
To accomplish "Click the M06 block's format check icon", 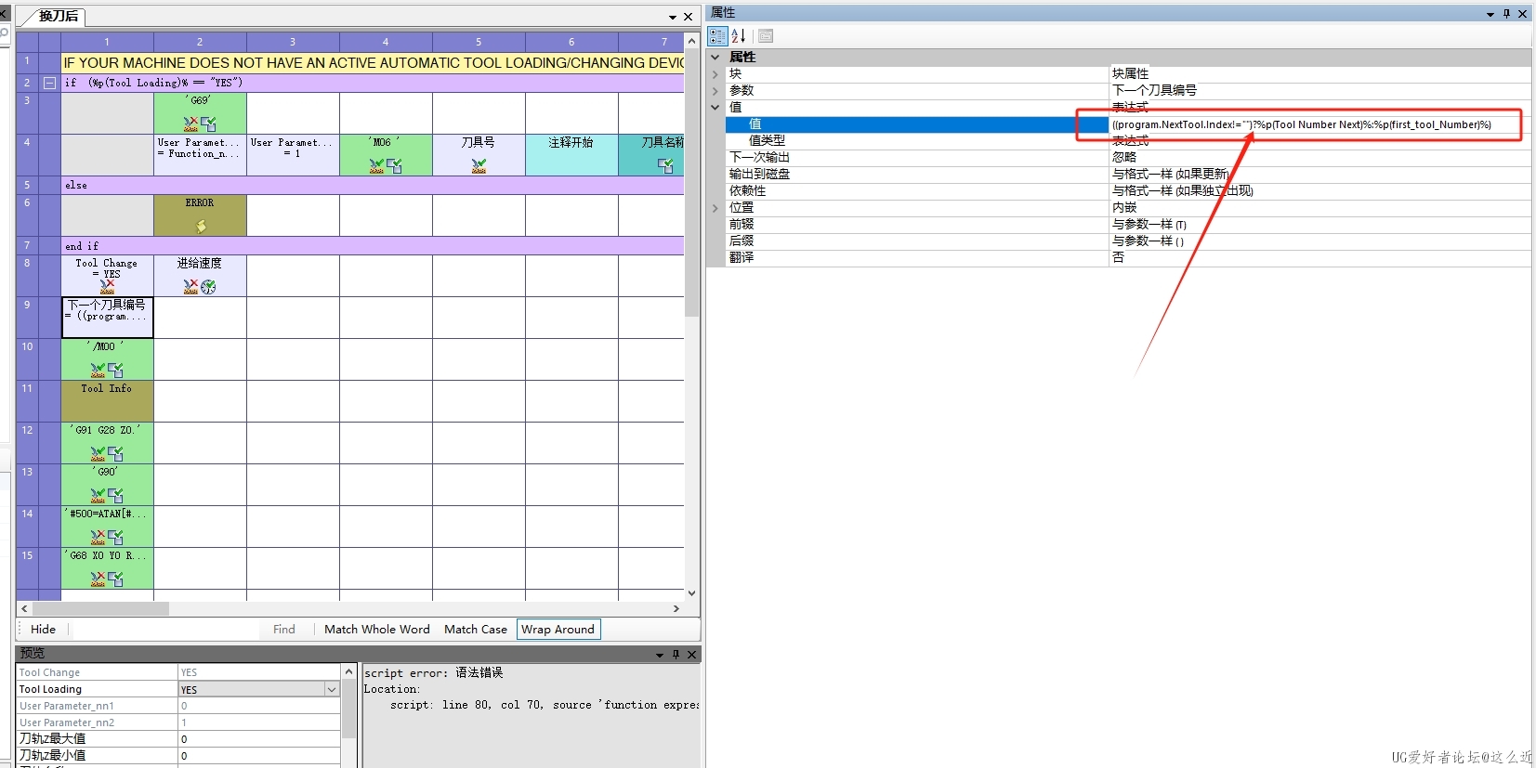I will pyautogui.click(x=394, y=165).
